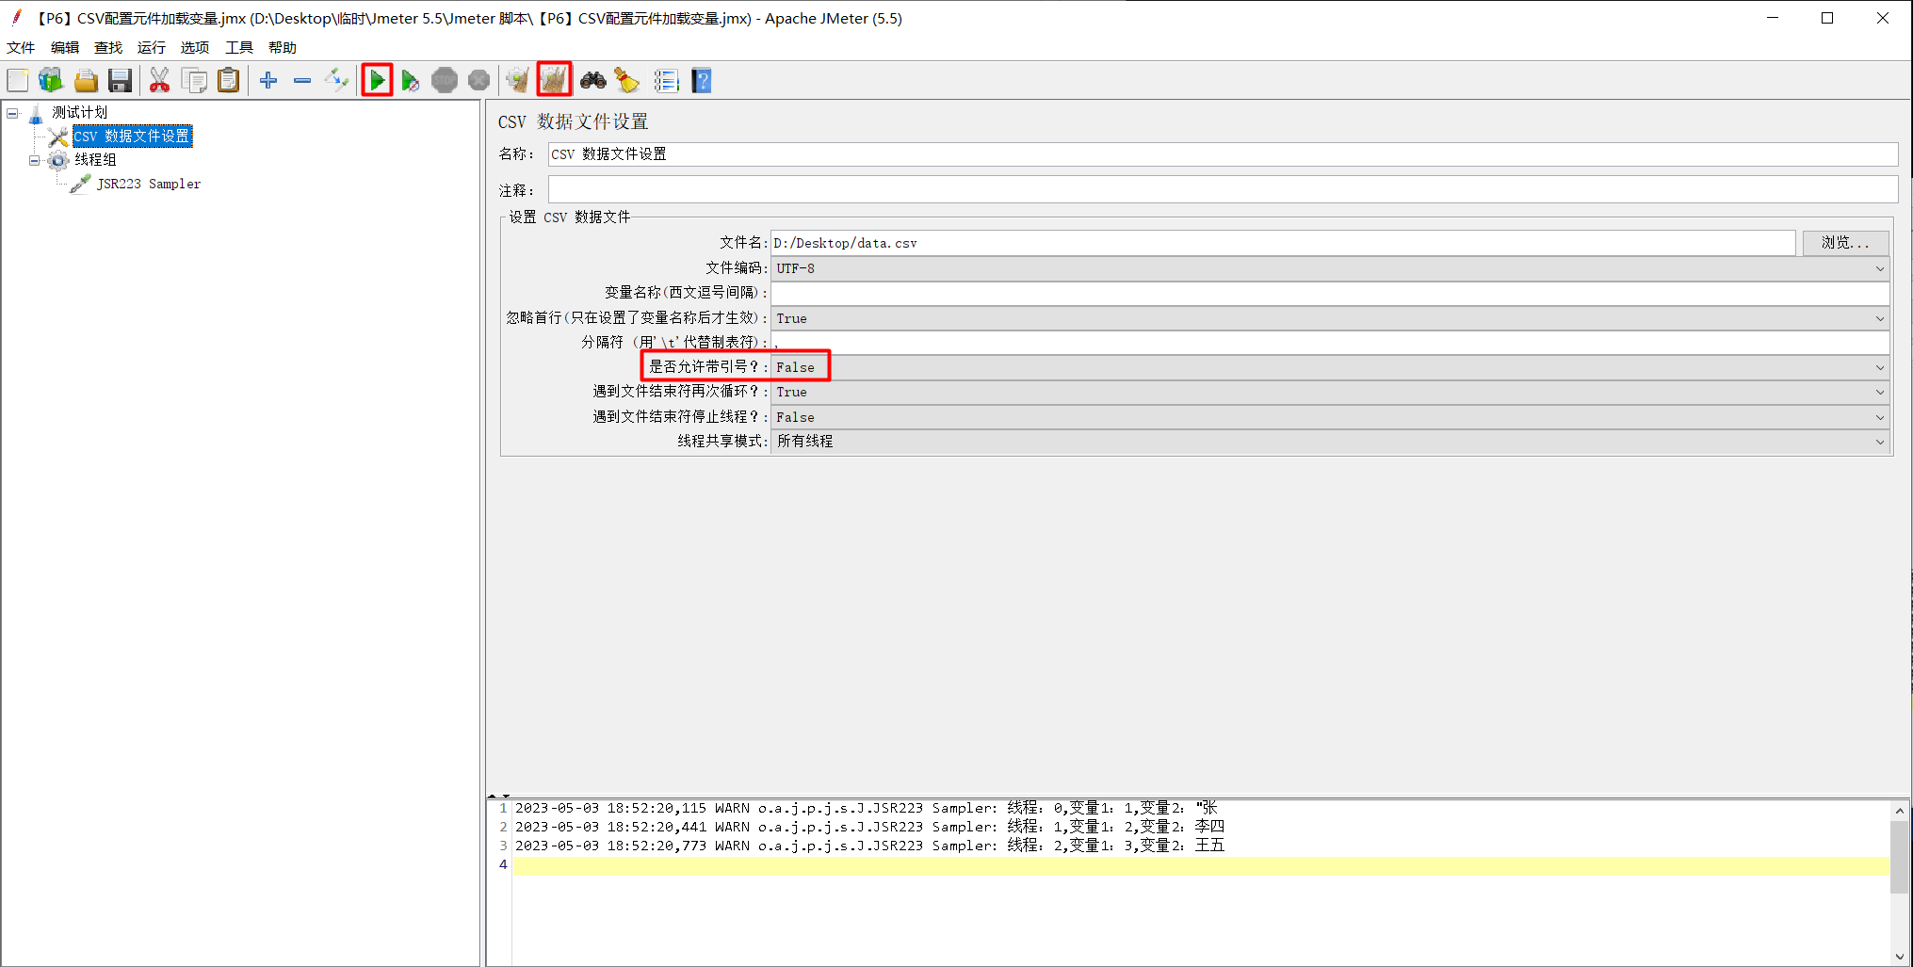Screen dimensions: 1913x967
Task: Click the Stop test icon
Action: 445,81
